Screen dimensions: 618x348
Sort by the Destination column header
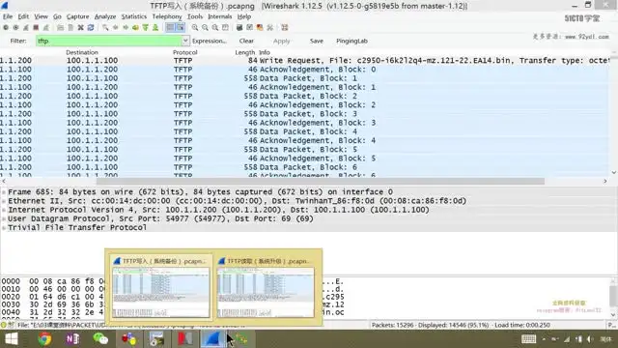tap(82, 52)
